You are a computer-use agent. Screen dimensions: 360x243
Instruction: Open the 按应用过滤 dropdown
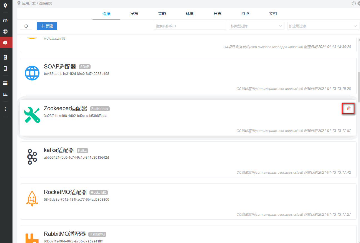click(x=323, y=26)
